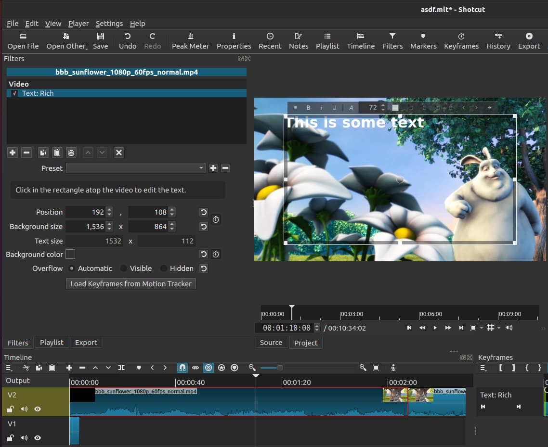Screen dimensions: 548x447
Task: Select the Hidden overflow option
Action: click(164, 268)
